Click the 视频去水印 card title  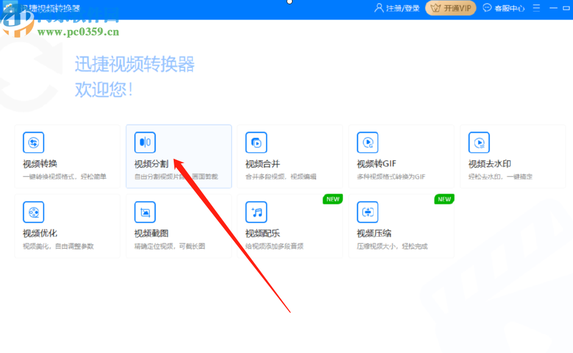(489, 164)
